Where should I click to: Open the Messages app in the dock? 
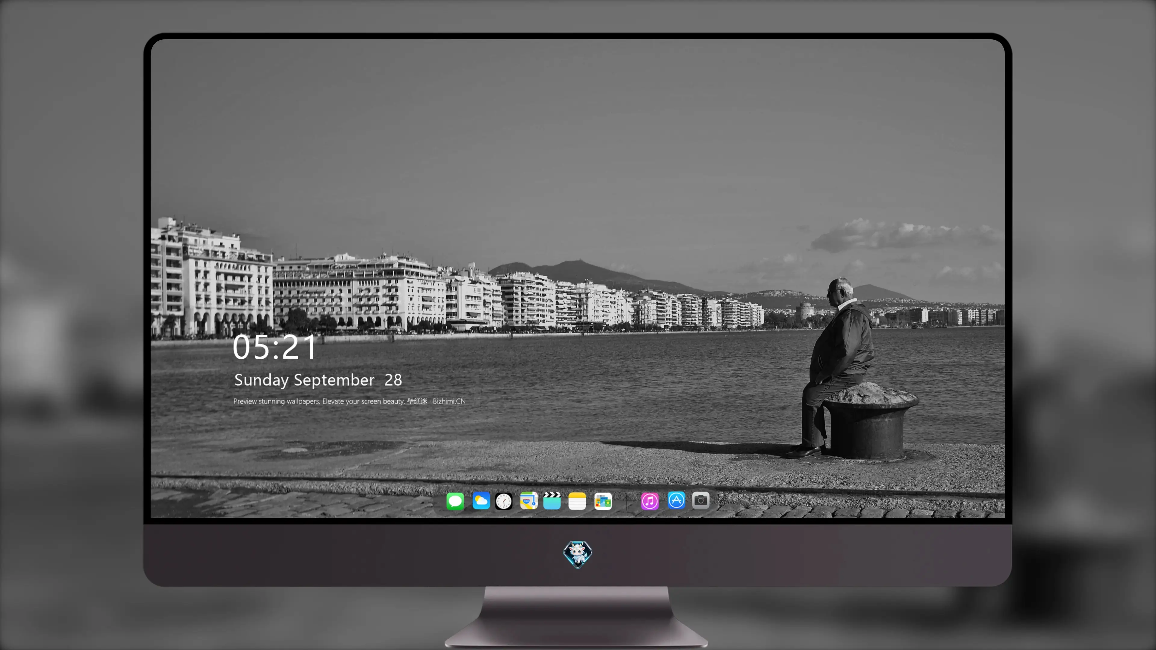455,501
